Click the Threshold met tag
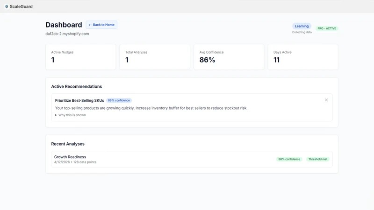 coord(318,159)
